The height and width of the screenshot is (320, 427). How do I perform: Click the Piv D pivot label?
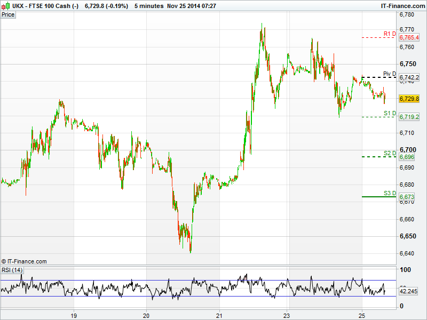coord(390,74)
